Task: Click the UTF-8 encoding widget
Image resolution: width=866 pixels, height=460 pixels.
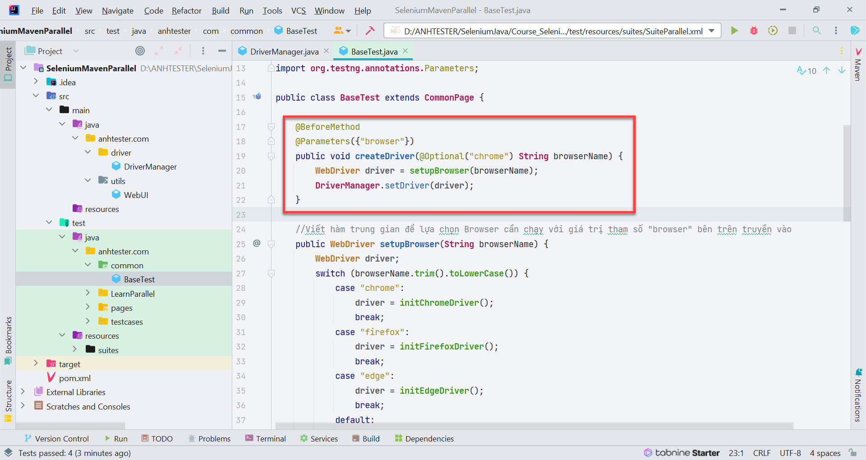Action: [x=790, y=453]
